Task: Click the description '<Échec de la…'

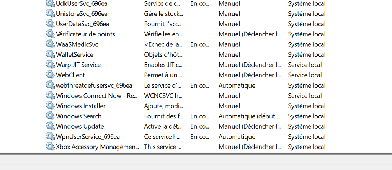Action: (163, 44)
